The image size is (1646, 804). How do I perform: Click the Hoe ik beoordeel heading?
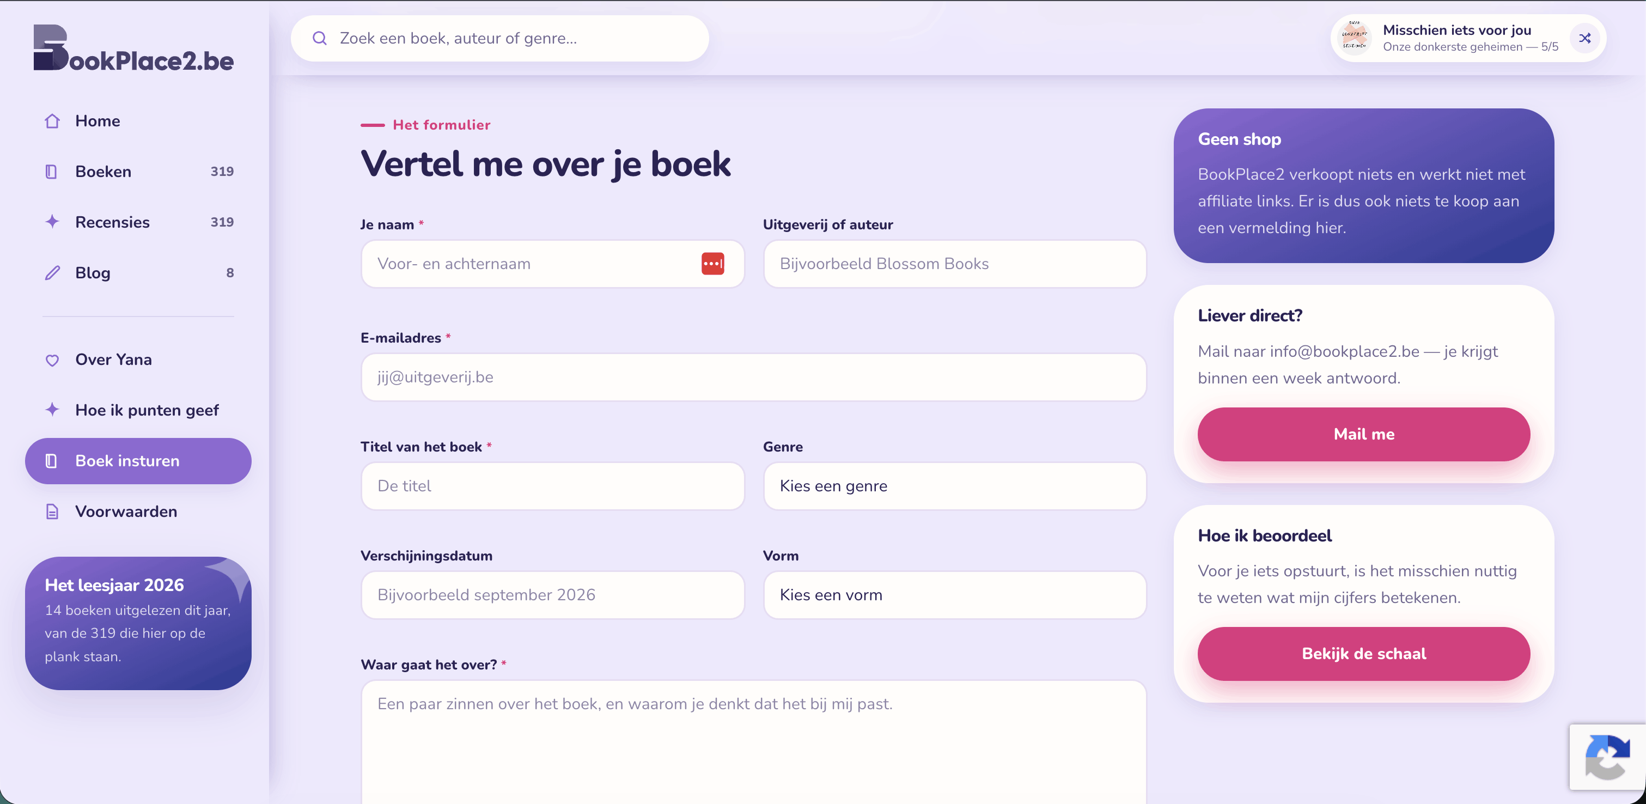[x=1265, y=535]
